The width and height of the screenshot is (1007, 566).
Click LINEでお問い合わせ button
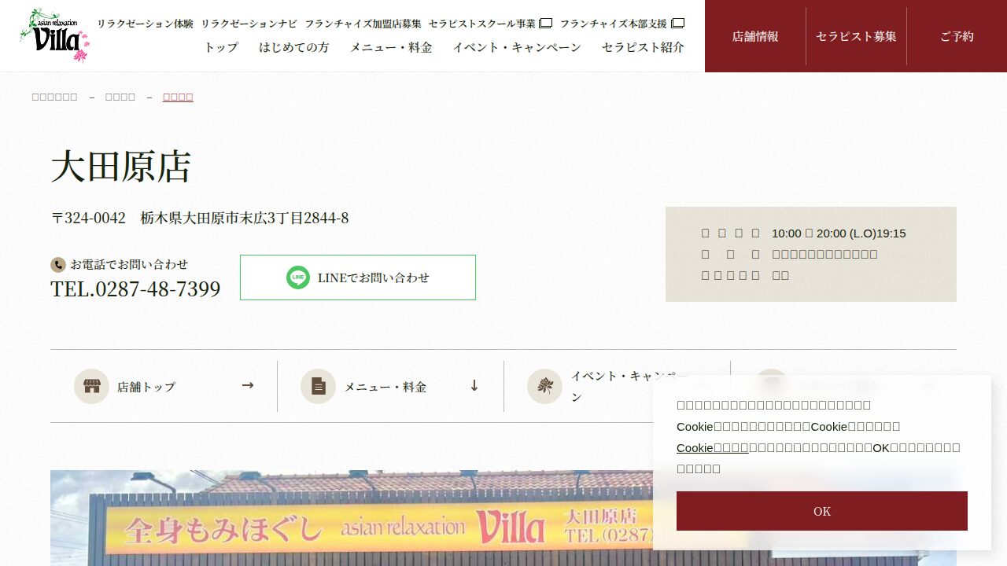tap(358, 277)
